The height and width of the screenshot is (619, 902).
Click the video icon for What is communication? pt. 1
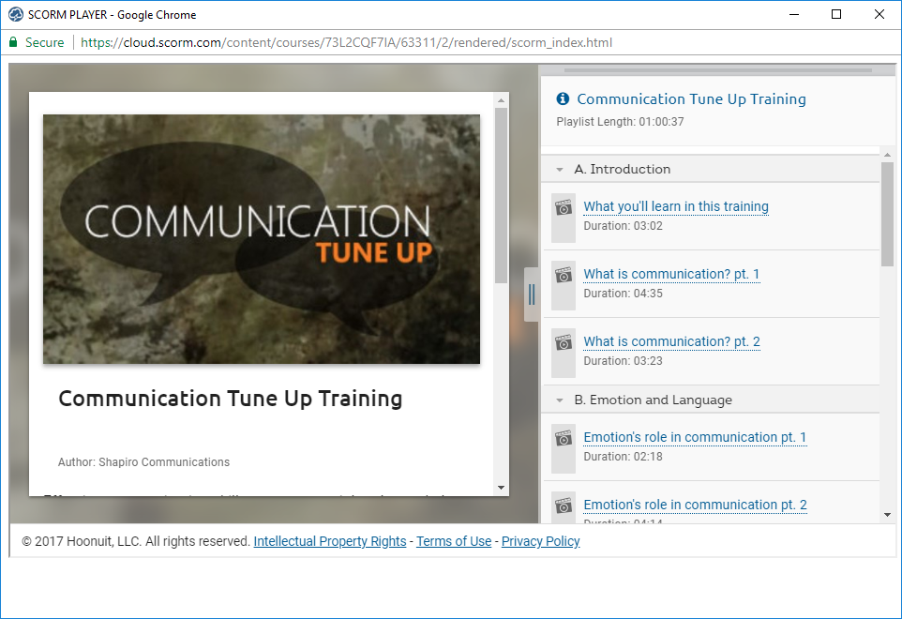(564, 275)
